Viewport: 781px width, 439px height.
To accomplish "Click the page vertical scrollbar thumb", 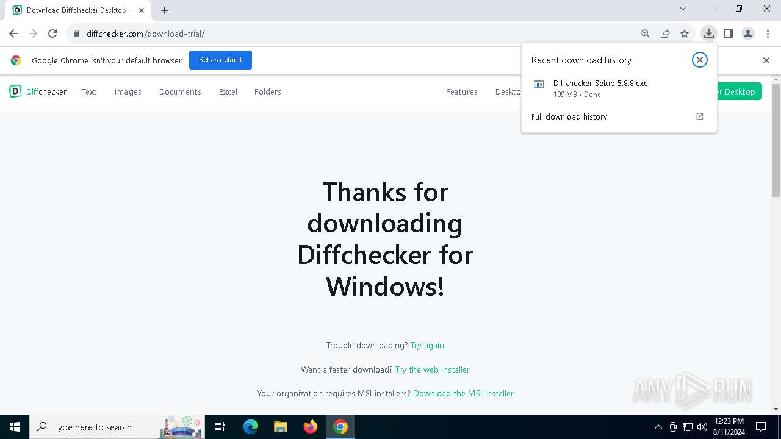I will click(x=776, y=140).
